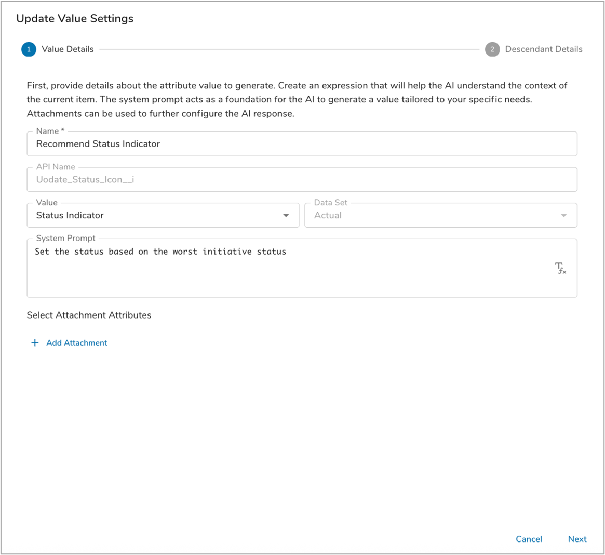
Task: Expand the Data Set dropdown arrow
Action: [563, 216]
